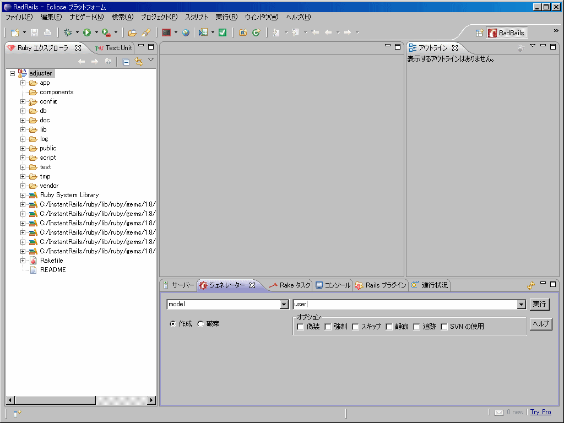The height and width of the screenshot is (423, 564).
Task: Enable the 強制 checkbox
Action: (x=328, y=327)
